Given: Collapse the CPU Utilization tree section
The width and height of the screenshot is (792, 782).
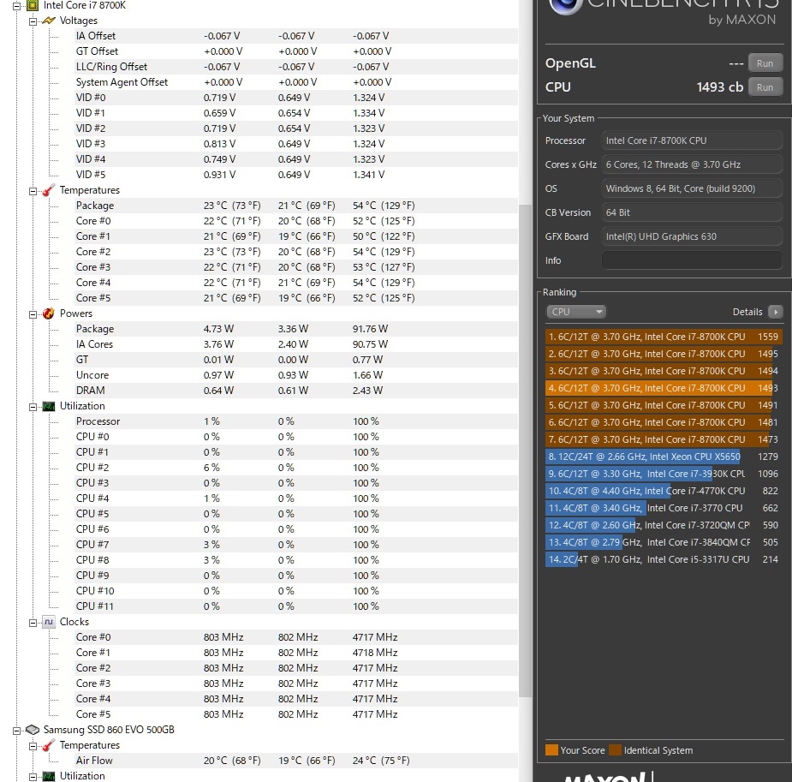Looking at the screenshot, I should [33, 407].
